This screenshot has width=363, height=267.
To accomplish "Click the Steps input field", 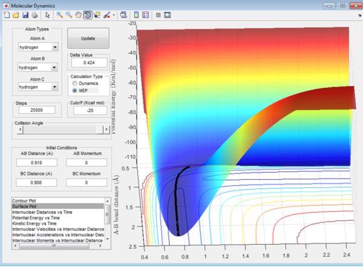I will tap(37, 110).
